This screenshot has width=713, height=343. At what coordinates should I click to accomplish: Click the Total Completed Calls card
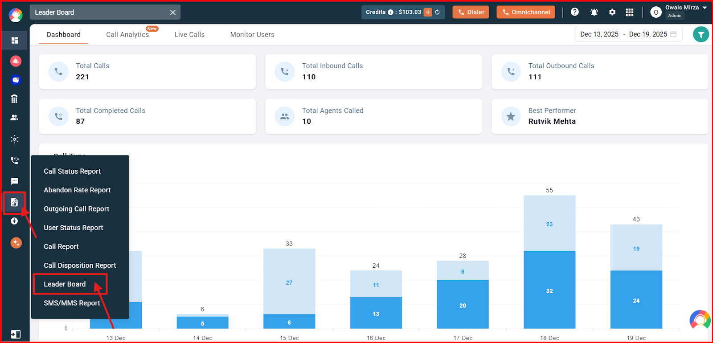click(x=148, y=116)
